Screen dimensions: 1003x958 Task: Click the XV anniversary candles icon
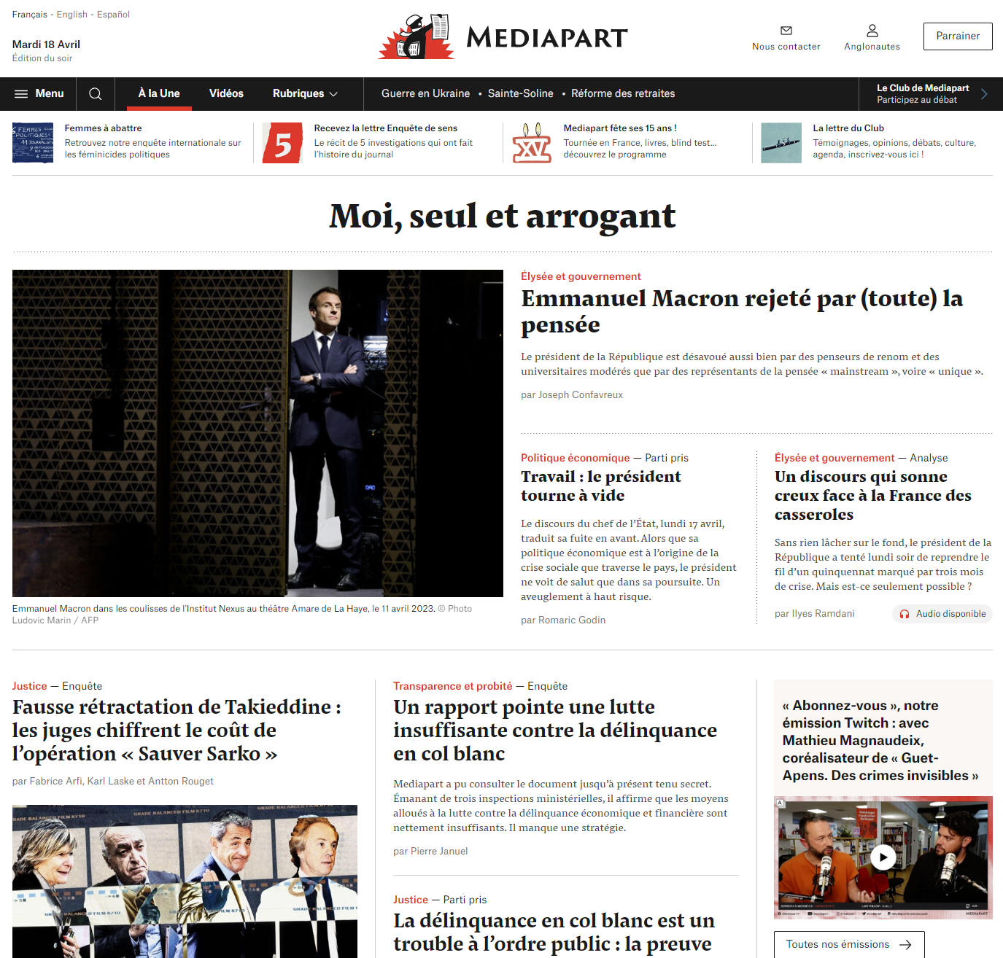pos(532,143)
